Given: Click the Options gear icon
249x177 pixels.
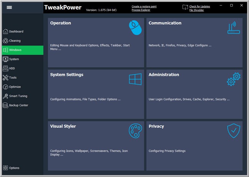Looking at the screenshot, I should click(5, 168).
